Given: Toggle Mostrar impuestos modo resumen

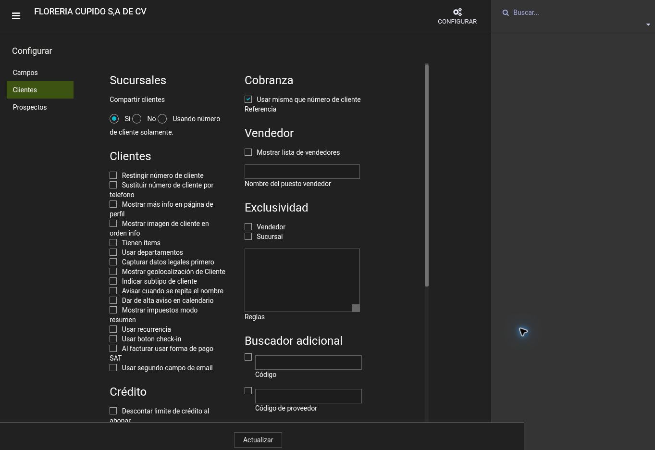Looking at the screenshot, I should coord(113,310).
